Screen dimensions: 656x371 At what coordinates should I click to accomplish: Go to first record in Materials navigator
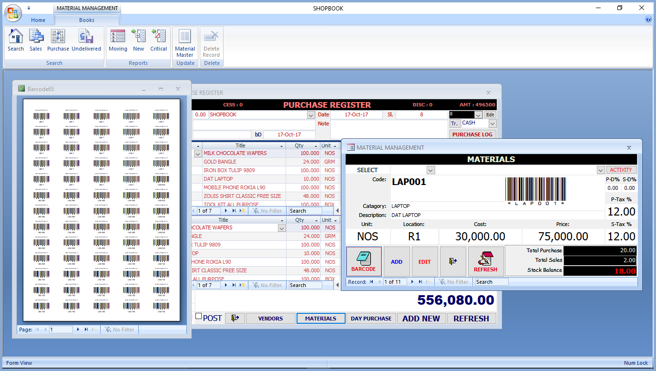tap(371, 282)
